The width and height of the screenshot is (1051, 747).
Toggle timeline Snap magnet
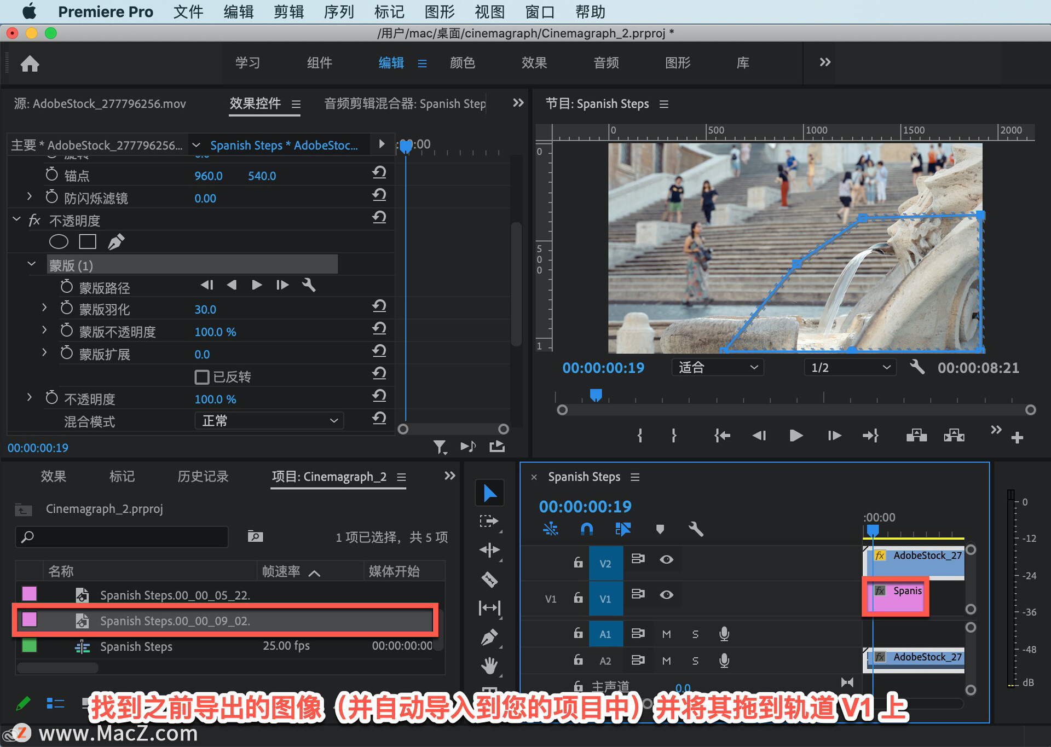[x=586, y=529]
